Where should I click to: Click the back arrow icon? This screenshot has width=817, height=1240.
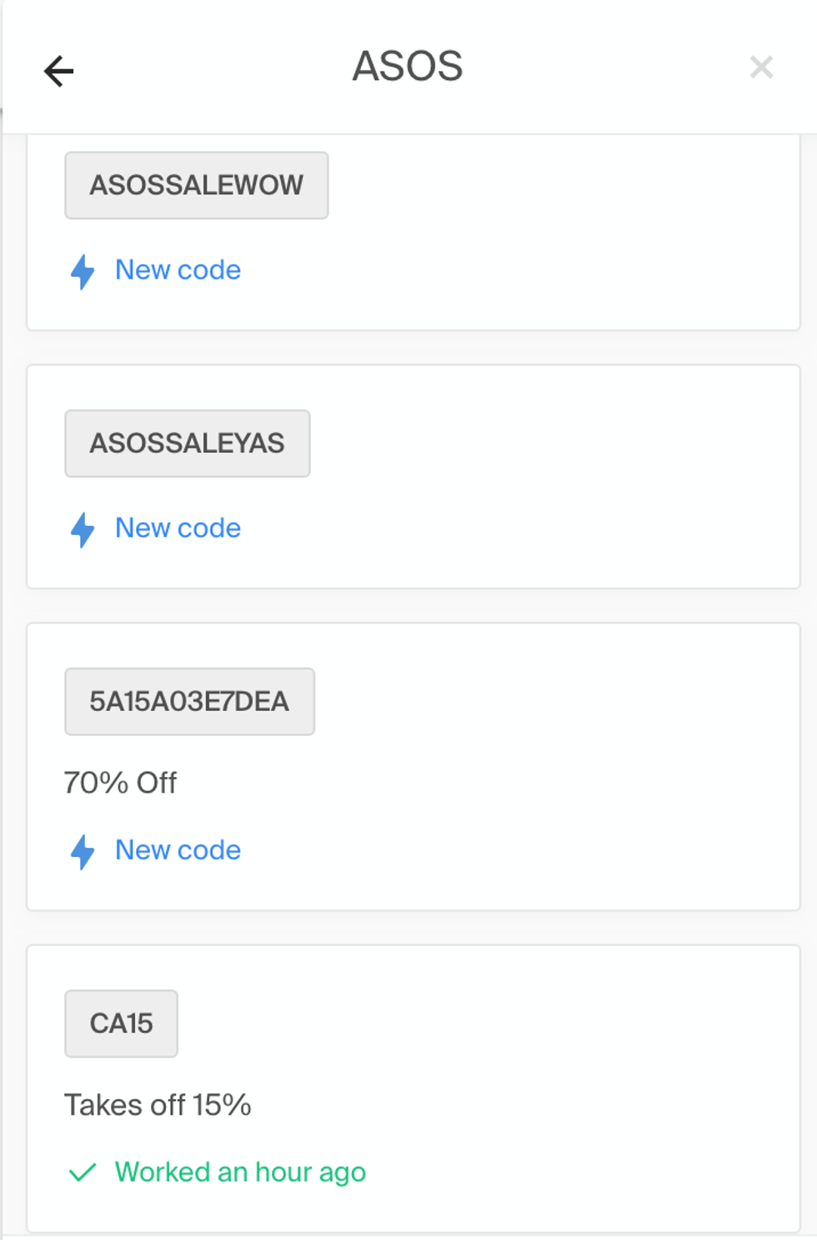(x=58, y=71)
